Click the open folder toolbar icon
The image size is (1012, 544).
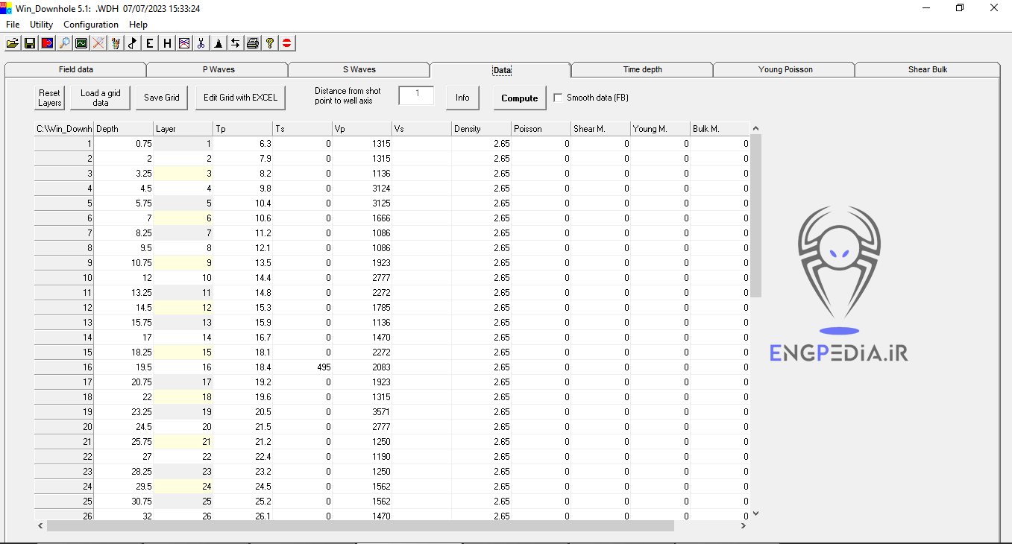[x=13, y=43]
